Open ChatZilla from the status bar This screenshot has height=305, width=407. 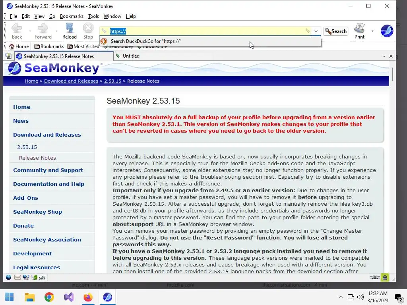[x=42, y=278]
